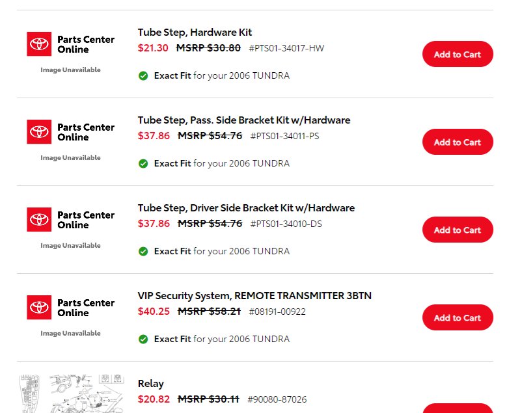Viewport: 520px width, 413px height.
Task: Click the Toyota logo beside Driver Side Bracket Kit
Action: pyautogui.click(x=39, y=220)
